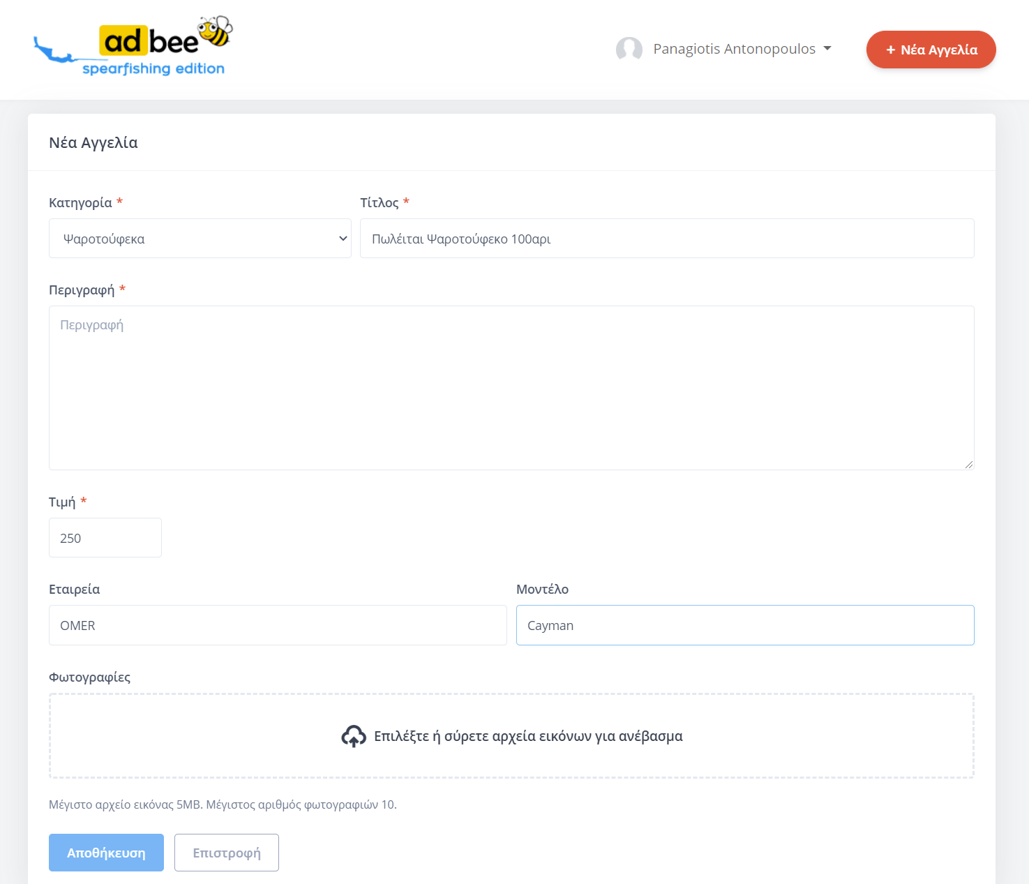
Task: Grab the description textarea resize handle
Action: [969, 465]
